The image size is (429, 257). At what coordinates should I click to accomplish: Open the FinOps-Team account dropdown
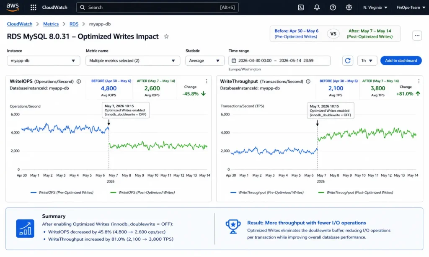pos(411,8)
